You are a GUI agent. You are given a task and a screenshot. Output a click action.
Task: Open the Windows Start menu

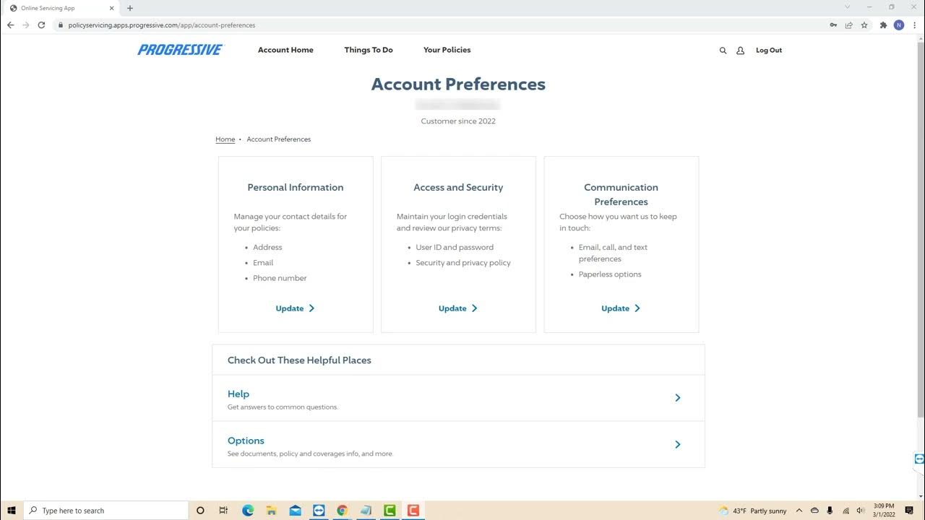12,511
